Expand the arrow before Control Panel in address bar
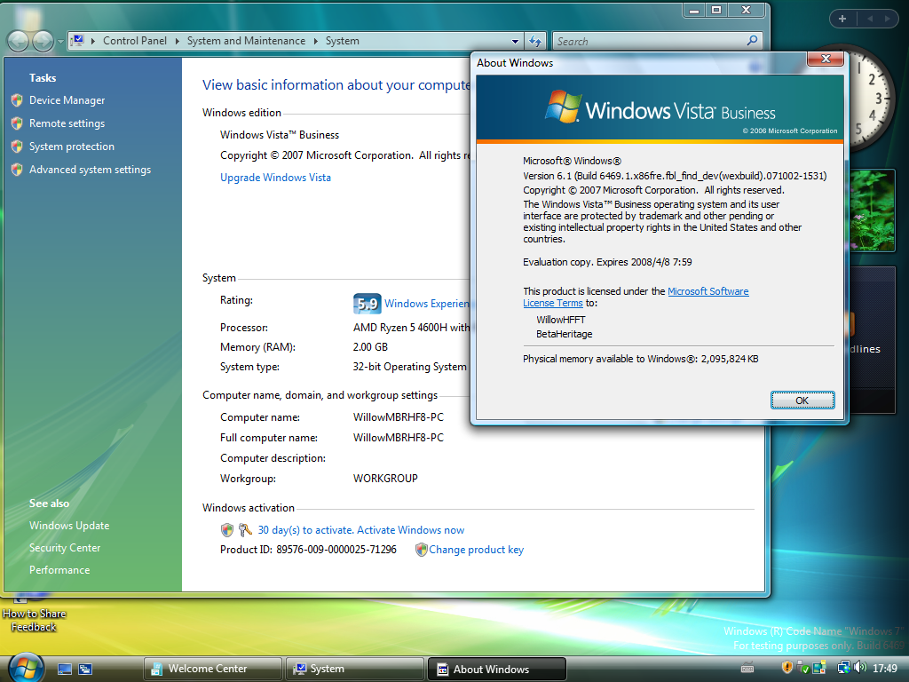This screenshot has width=909, height=682. point(92,41)
